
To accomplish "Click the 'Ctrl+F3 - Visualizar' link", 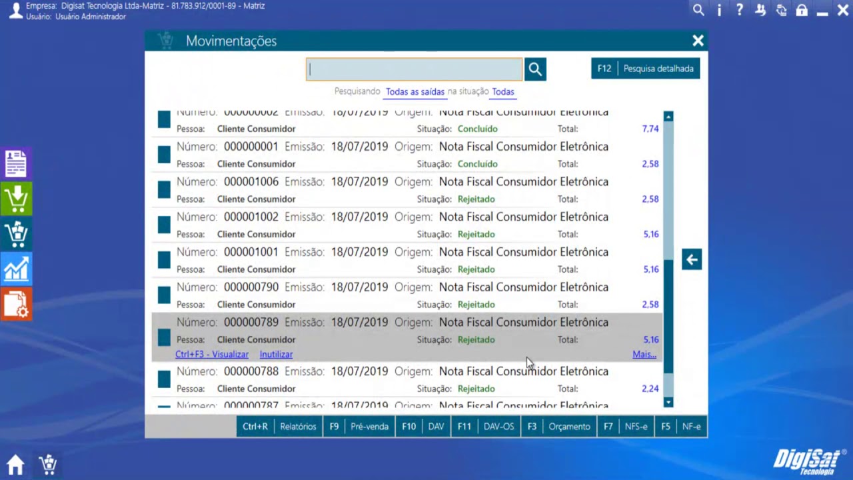I will tap(212, 355).
